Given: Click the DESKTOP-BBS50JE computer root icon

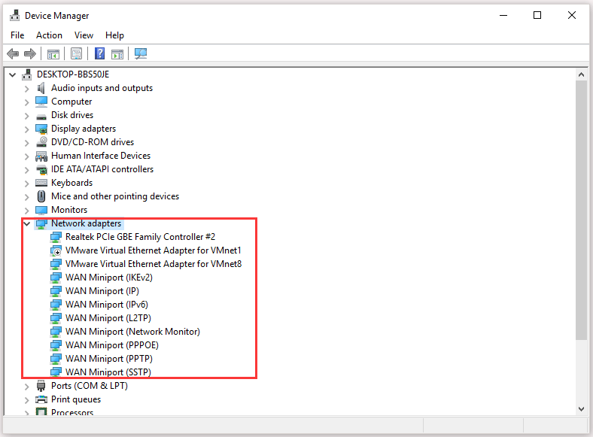Looking at the screenshot, I should pos(26,74).
